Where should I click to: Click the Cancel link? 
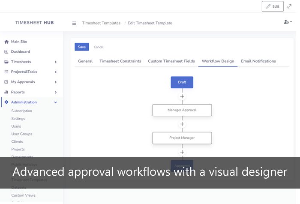(99, 47)
